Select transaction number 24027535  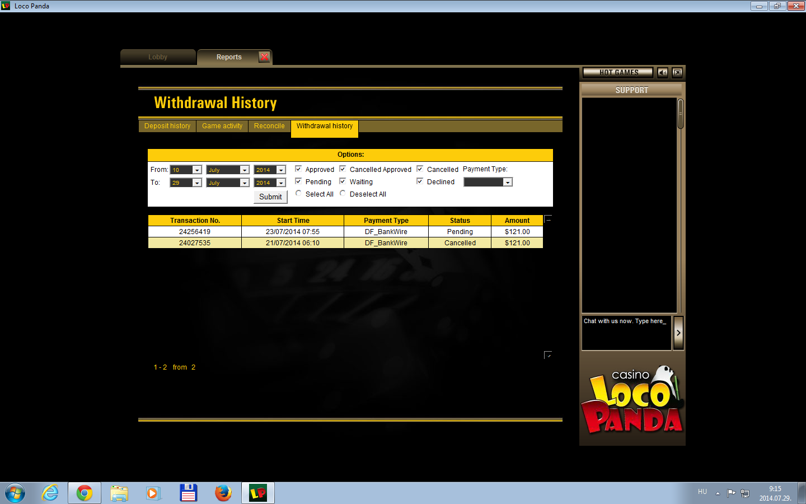[x=195, y=243]
